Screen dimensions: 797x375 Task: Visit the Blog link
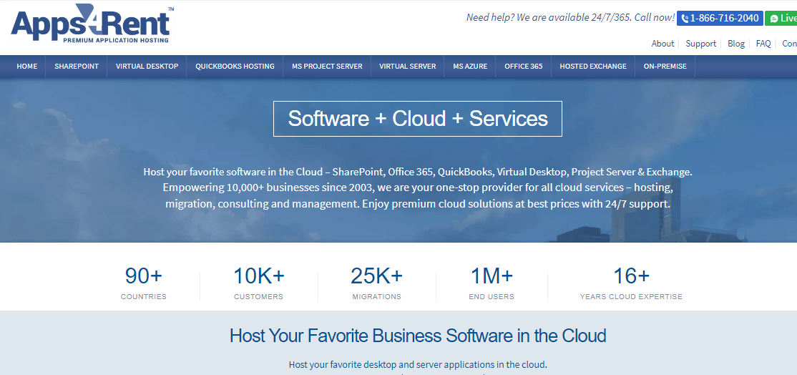coord(735,44)
